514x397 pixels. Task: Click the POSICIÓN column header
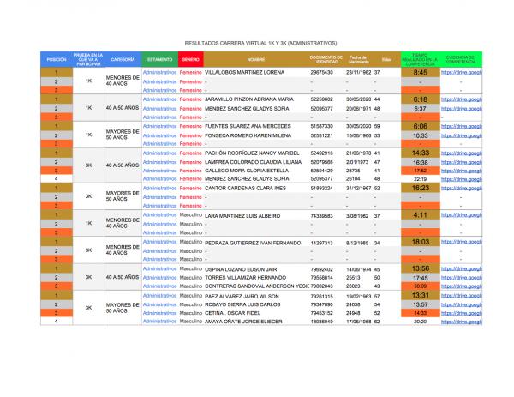[57, 60]
